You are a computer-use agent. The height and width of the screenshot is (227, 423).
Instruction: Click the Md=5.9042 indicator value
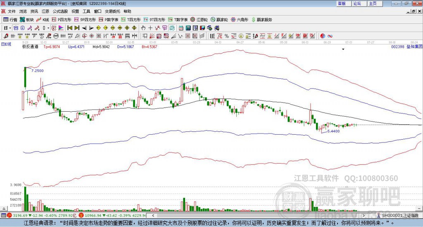pyautogui.click(x=101, y=47)
